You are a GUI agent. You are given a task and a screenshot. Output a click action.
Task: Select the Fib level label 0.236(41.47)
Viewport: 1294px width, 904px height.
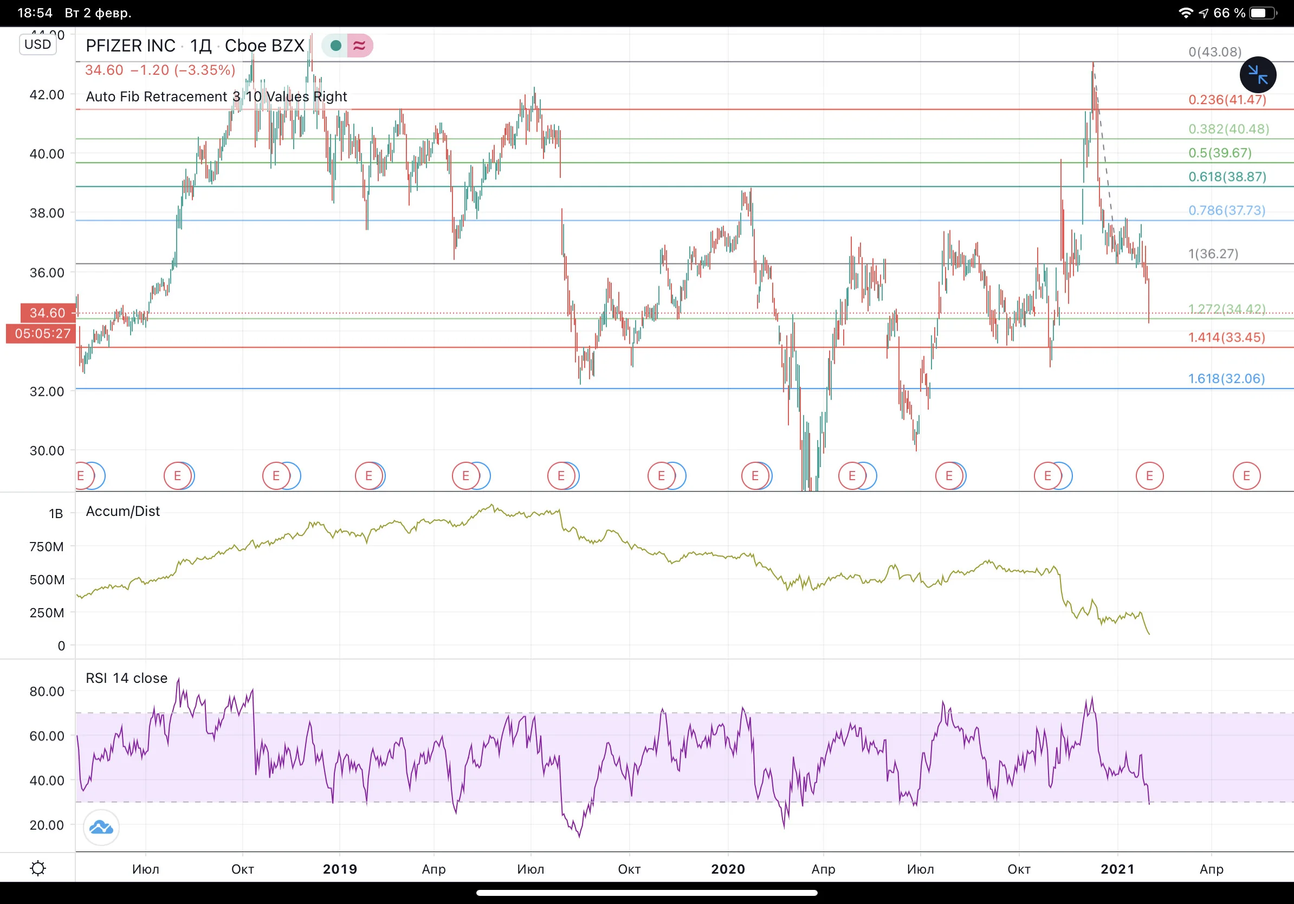[x=1227, y=100]
